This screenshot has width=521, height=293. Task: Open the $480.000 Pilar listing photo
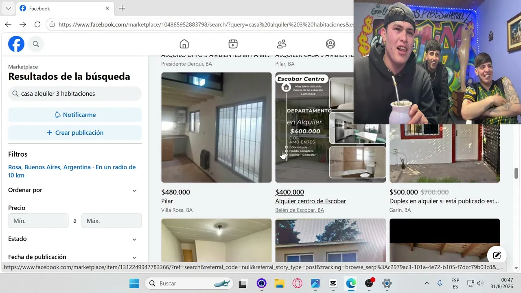(217, 127)
